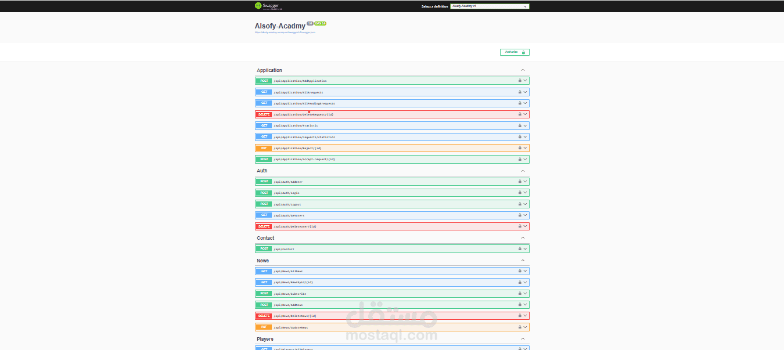Click the lock icon on News AllNews row
784x350 pixels.
pos(520,271)
